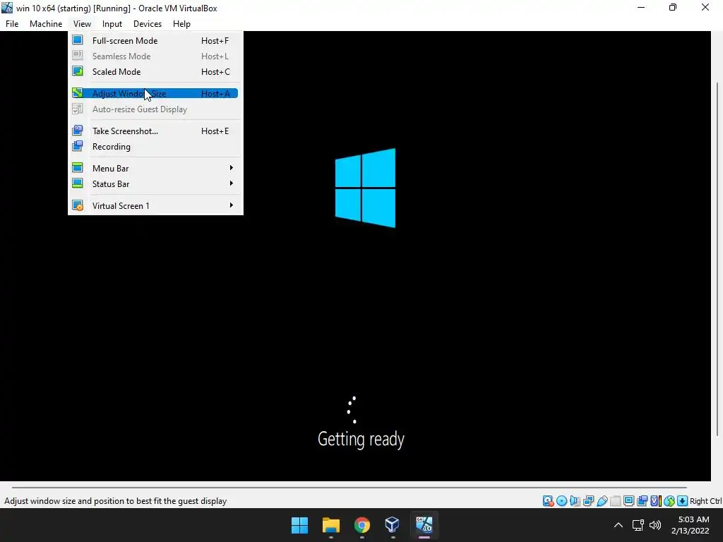Choose Take Screenshot... menu entry
Image resolution: width=723 pixels, height=542 pixels.
pos(155,131)
